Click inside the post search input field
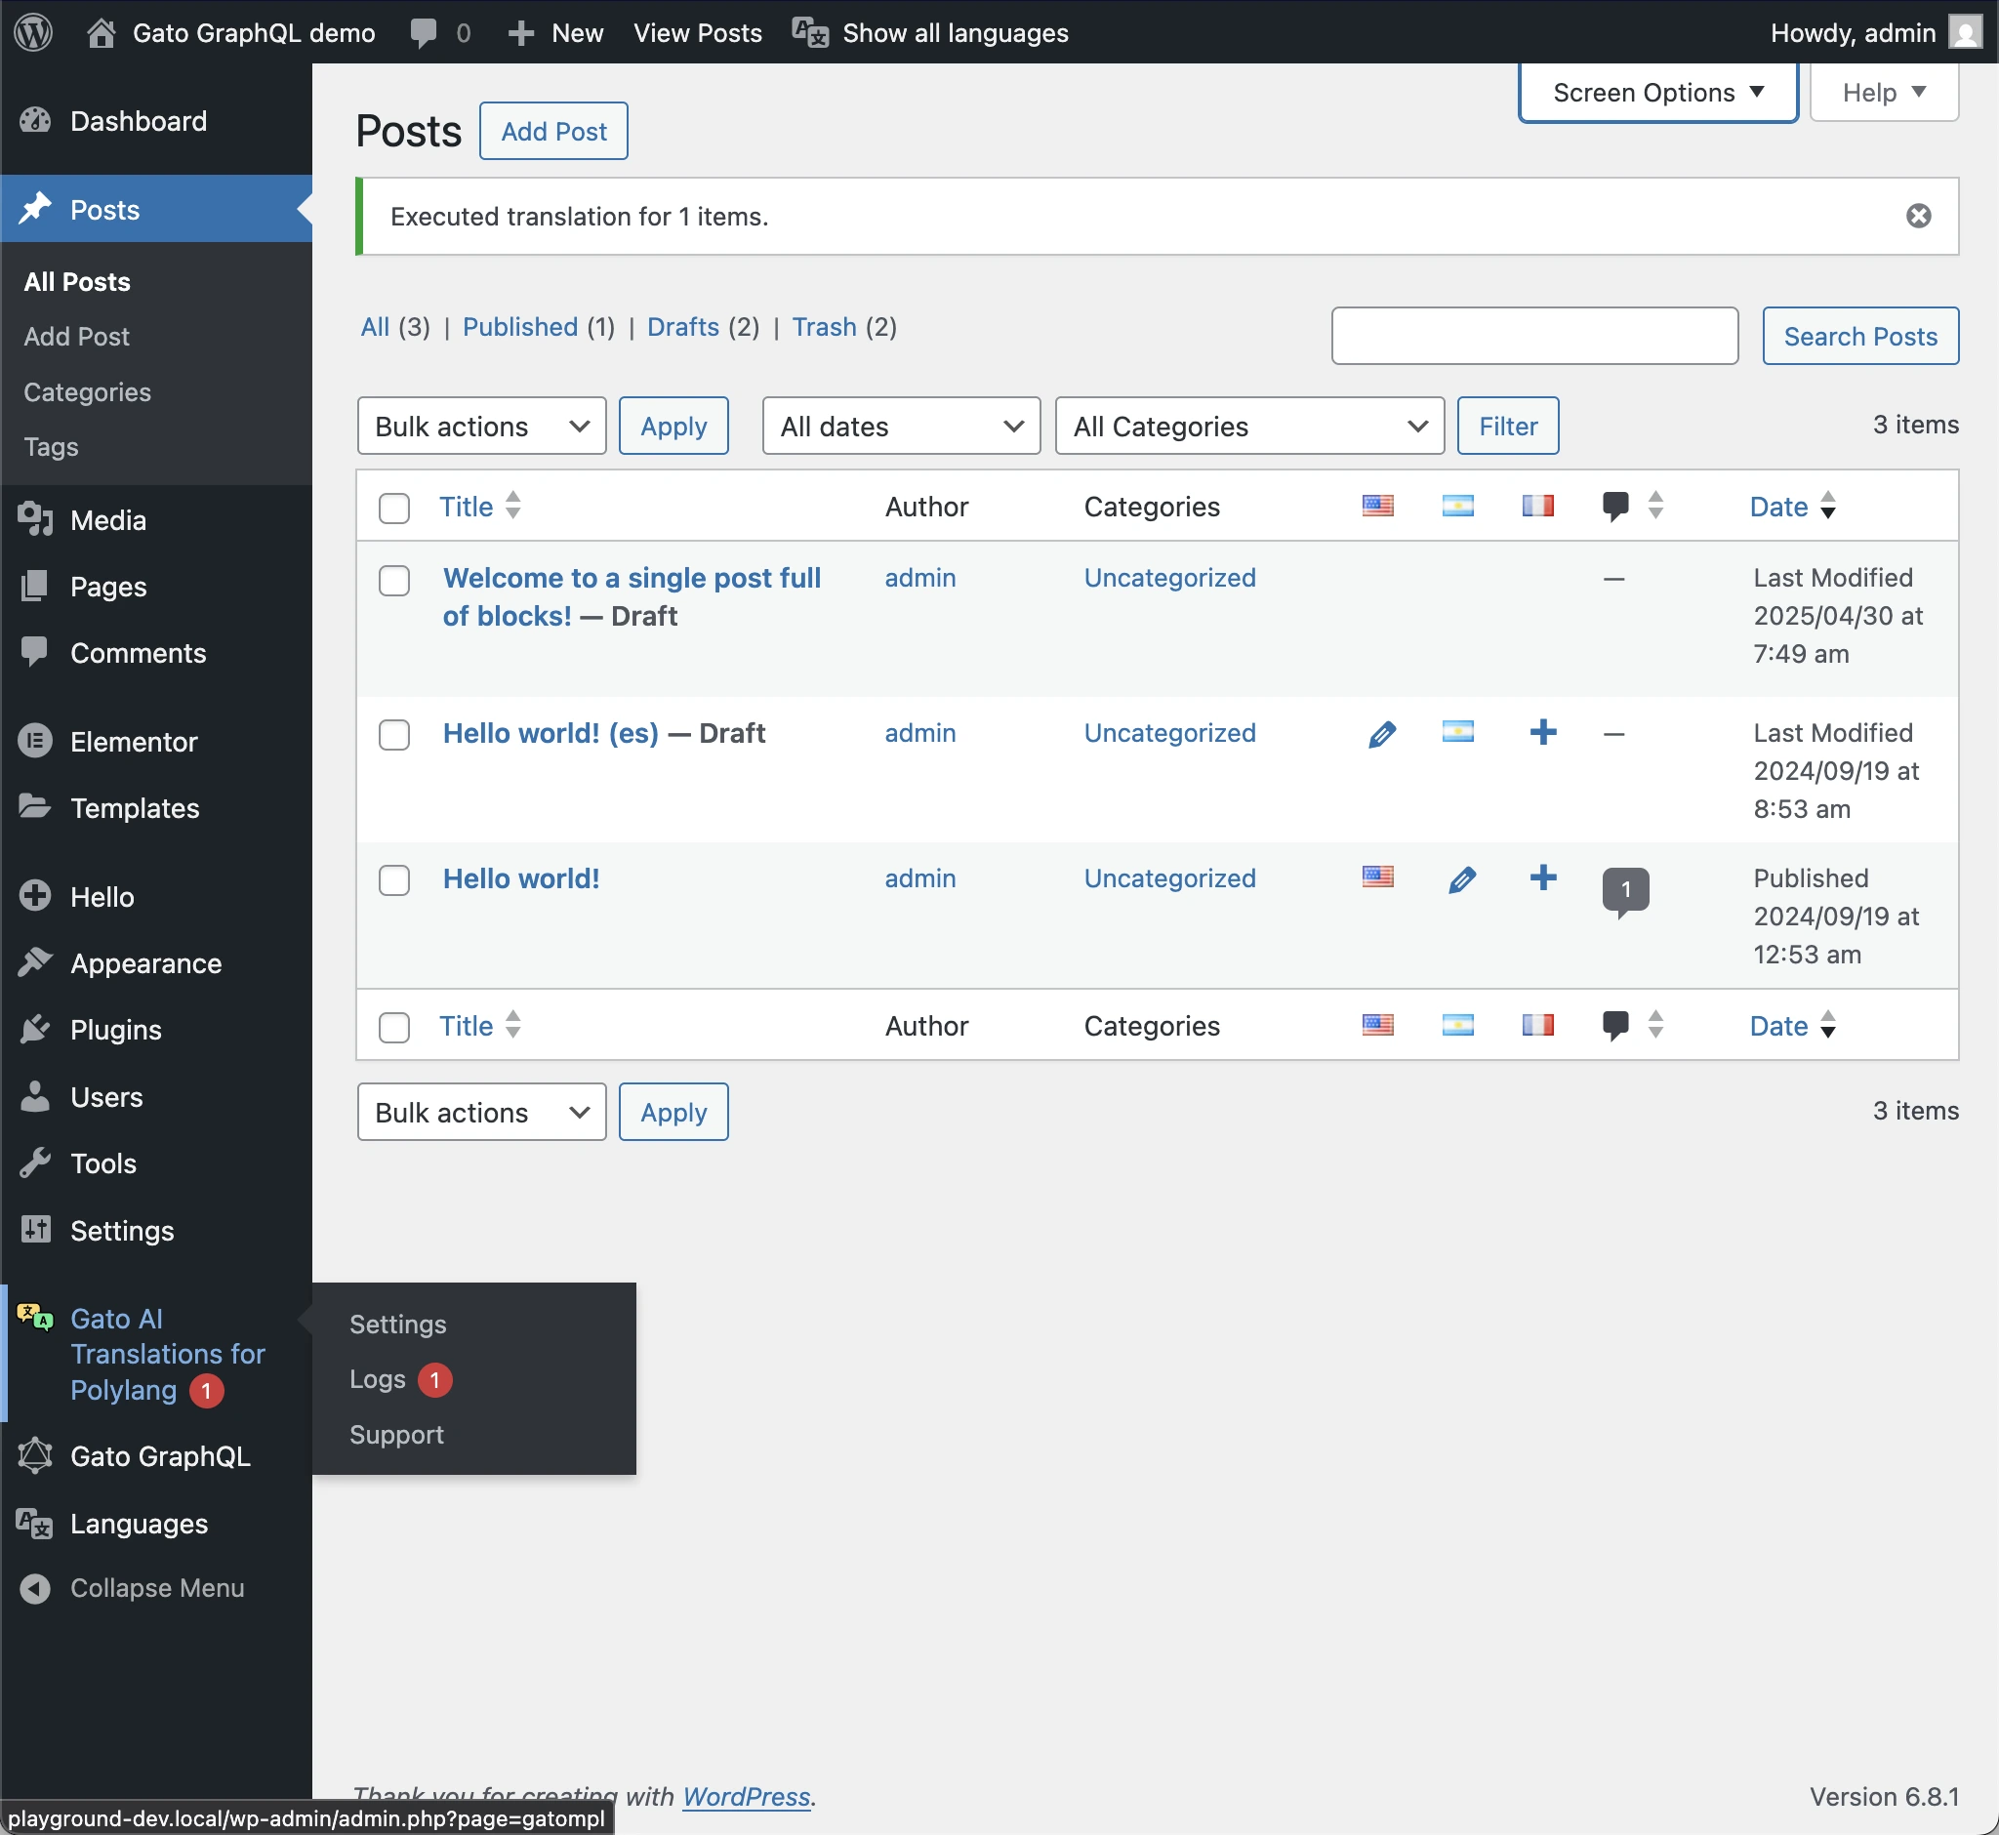The image size is (1999, 1835). click(1533, 336)
